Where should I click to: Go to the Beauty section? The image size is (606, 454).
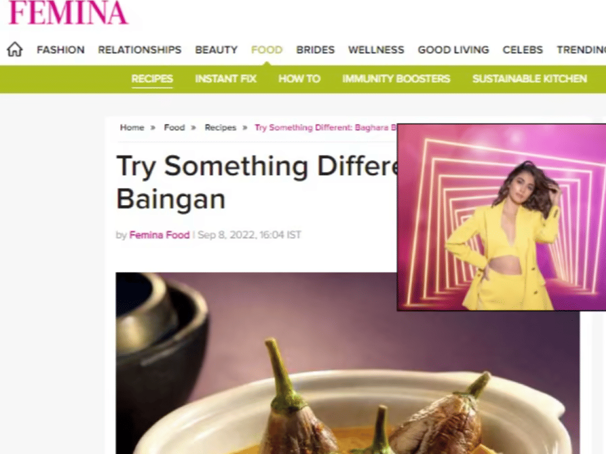point(216,50)
